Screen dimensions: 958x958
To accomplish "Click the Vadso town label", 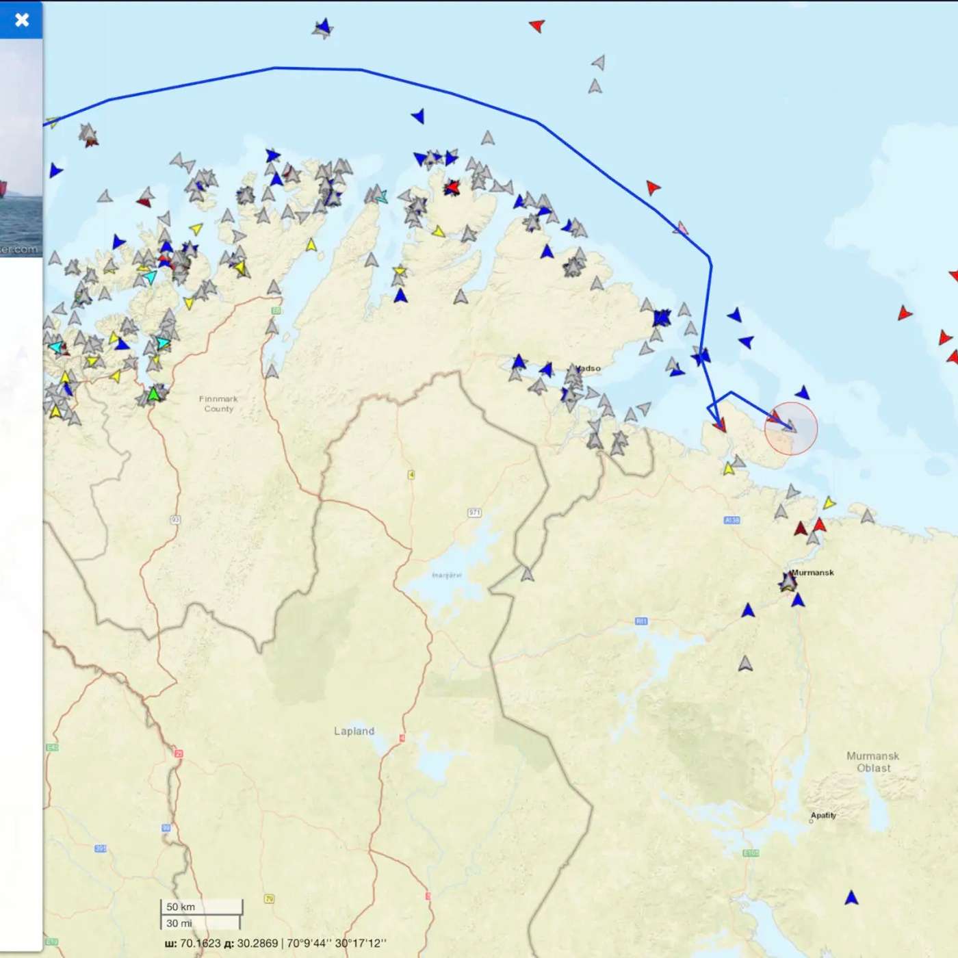I will 589,368.
